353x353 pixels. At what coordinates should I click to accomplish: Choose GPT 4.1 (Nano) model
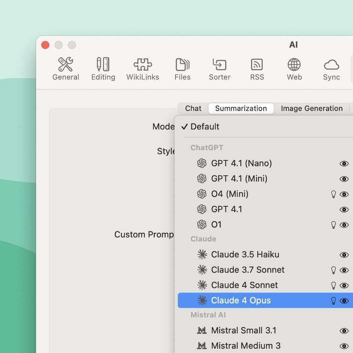(265, 164)
